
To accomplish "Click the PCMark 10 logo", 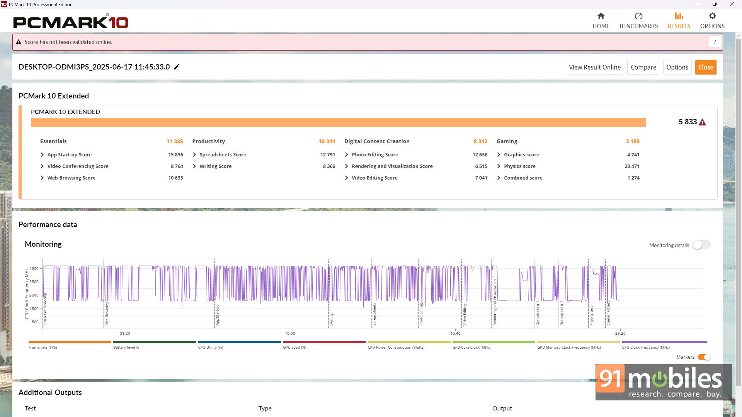I will (x=71, y=22).
